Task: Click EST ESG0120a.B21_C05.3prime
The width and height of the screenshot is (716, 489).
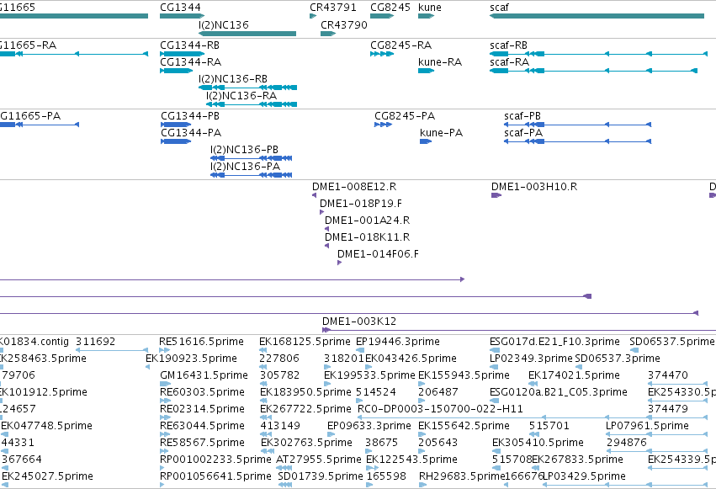Action: (495, 401)
